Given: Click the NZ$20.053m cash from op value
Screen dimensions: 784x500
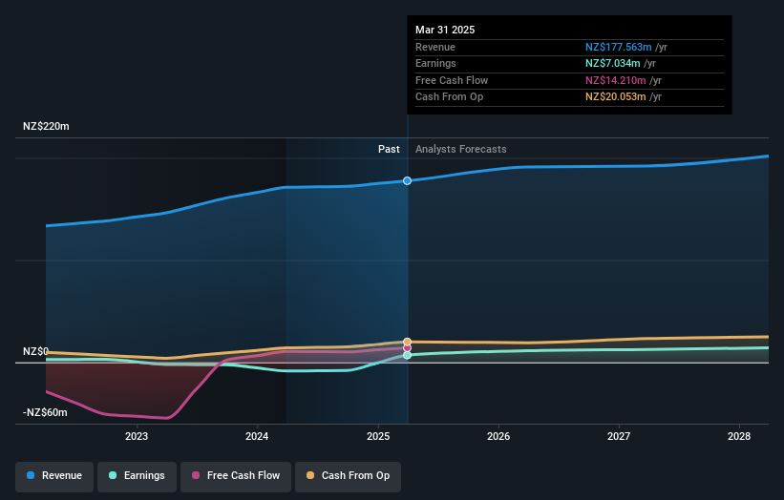Looking at the screenshot, I should pos(616,97).
